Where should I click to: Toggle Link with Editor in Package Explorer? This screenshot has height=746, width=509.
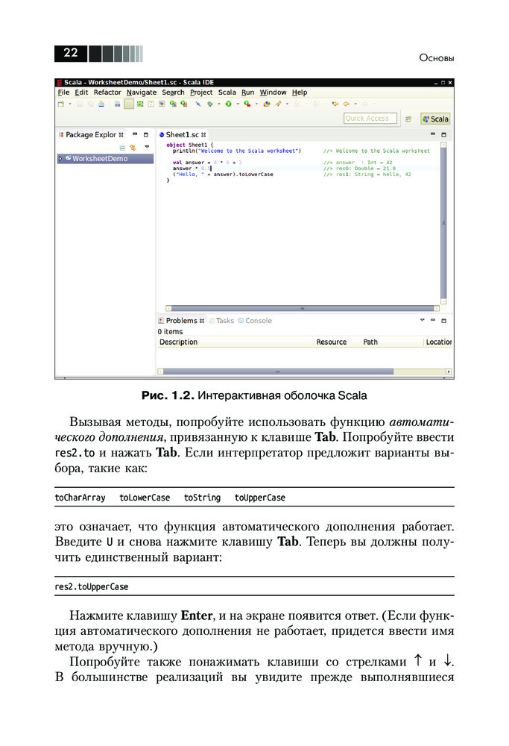click(133, 148)
